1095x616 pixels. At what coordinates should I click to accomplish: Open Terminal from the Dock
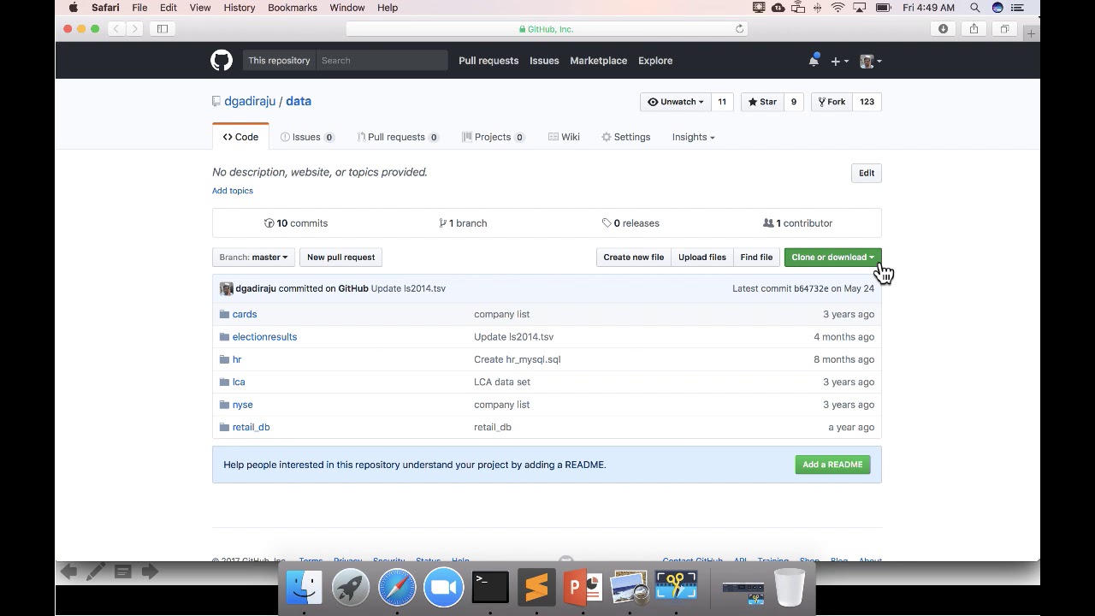tap(490, 588)
